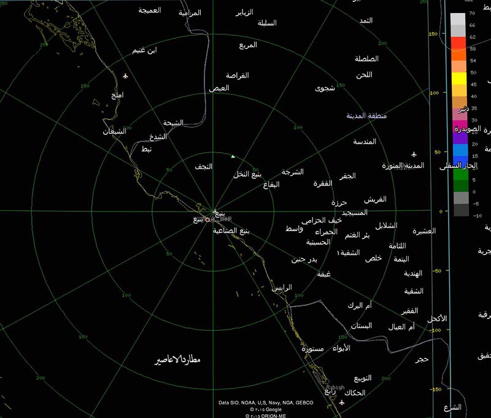The width and height of the screenshot is (491, 418).
Task: Select the 'الأبواء' place label
Action: point(341,348)
